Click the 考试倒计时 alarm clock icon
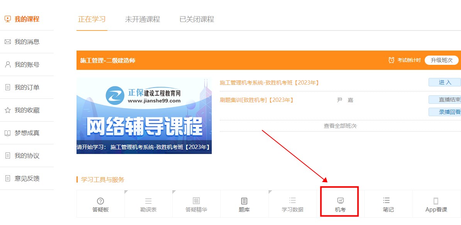This screenshot has width=461, height=225. pos(391,60)
